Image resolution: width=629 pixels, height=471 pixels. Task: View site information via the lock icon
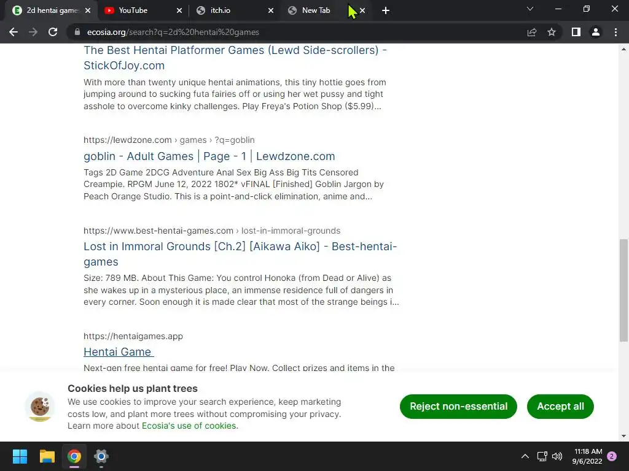(77, 32)
